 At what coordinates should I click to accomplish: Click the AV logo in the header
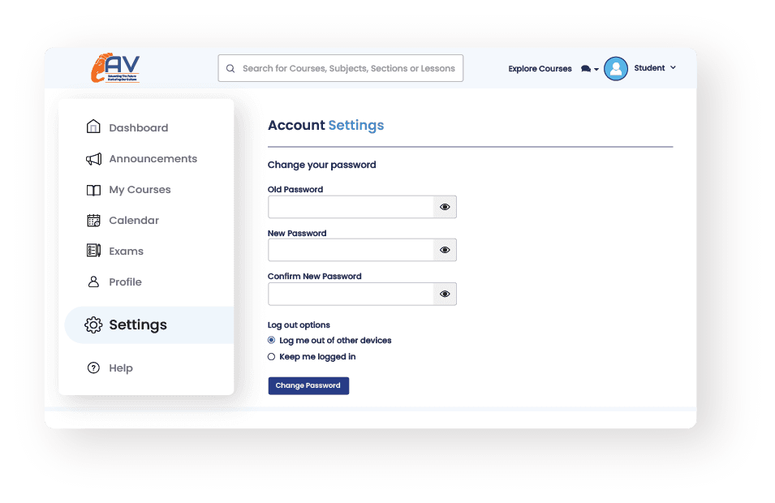[x=115, y=67]
